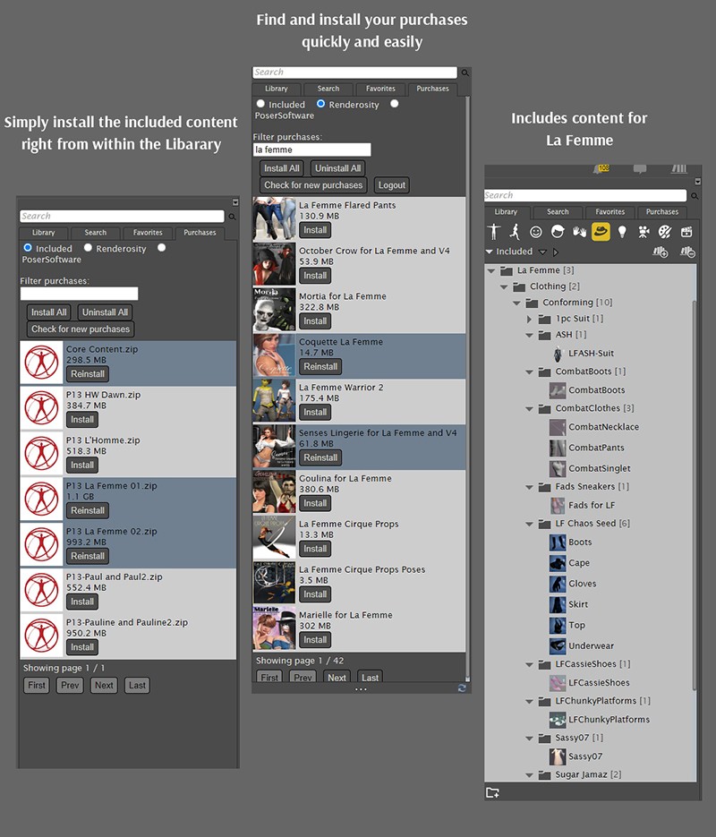Click Check for new purchases

coord(311,185)
